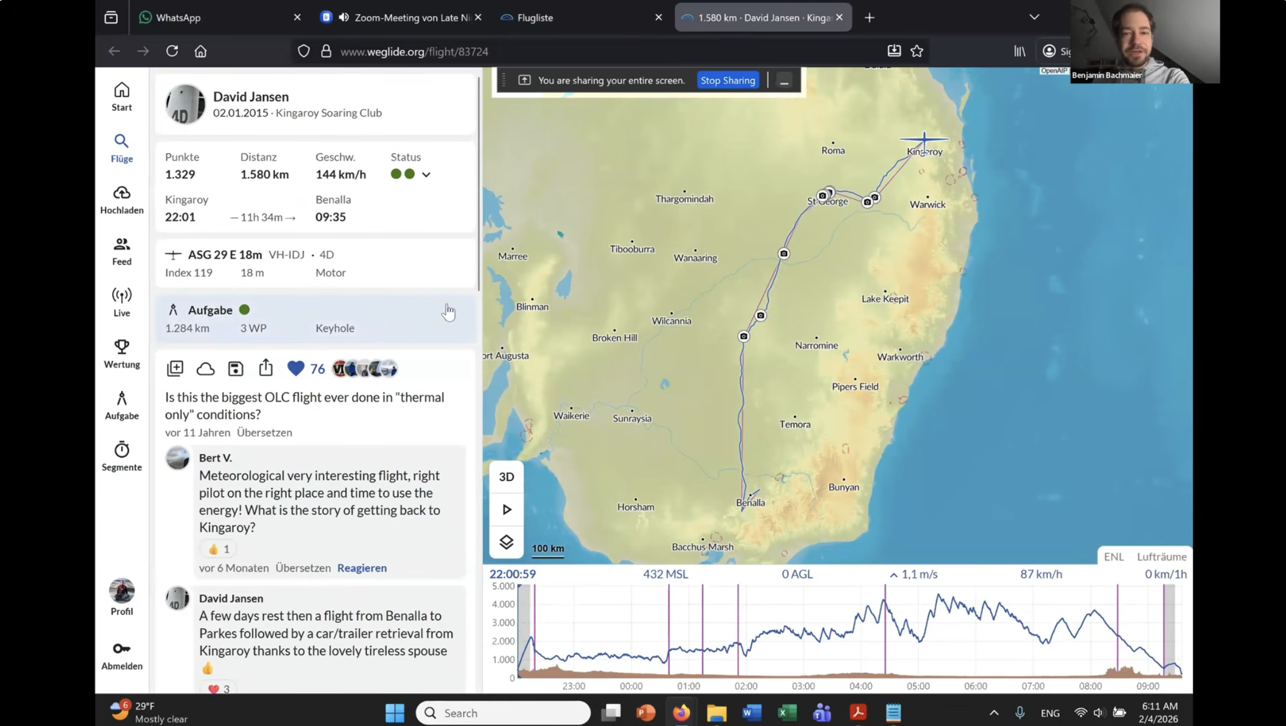
Task: Open the browser tab list dropdown arrow
Action: point(1034,17)
